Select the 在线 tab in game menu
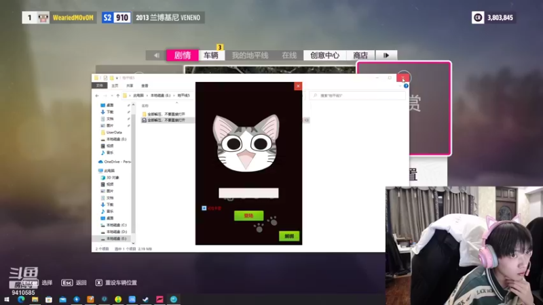543x305 pixels. (x=289, y=56)
